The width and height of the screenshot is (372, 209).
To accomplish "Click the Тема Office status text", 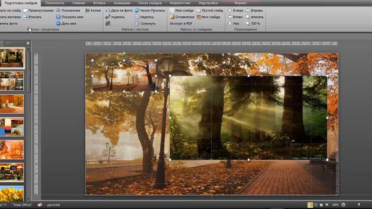I will 22,205.
